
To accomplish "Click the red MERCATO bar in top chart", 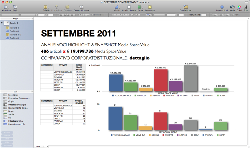I will pyautogui.click(x=160, y=80).
